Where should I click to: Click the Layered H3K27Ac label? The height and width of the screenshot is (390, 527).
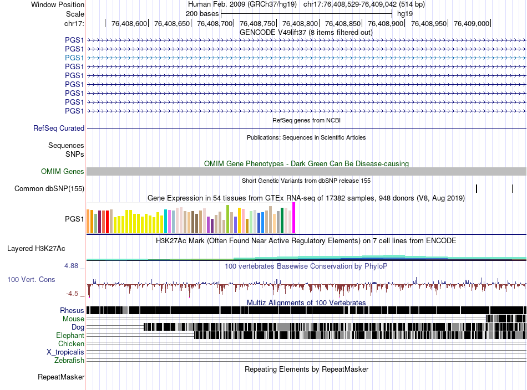[36, 248]
